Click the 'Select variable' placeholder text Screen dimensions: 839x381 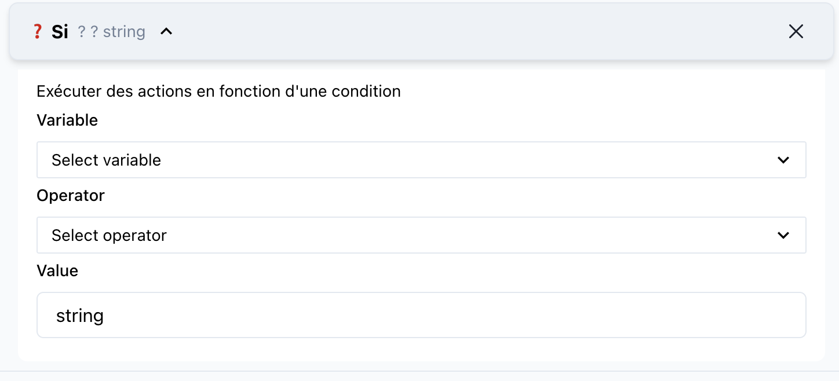pyautogui.click(x=106, y=160)
